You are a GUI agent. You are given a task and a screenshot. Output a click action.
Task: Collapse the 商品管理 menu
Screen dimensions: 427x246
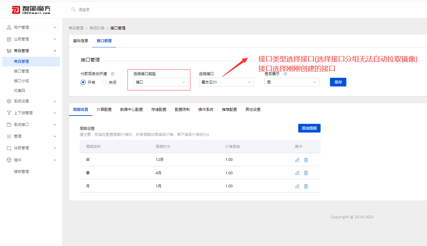click(x=55, y=51)
